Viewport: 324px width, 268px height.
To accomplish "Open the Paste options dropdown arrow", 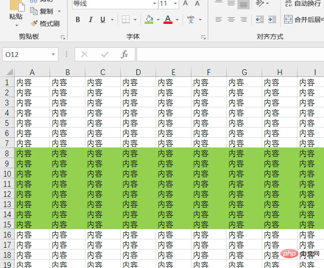I will 17,26.
